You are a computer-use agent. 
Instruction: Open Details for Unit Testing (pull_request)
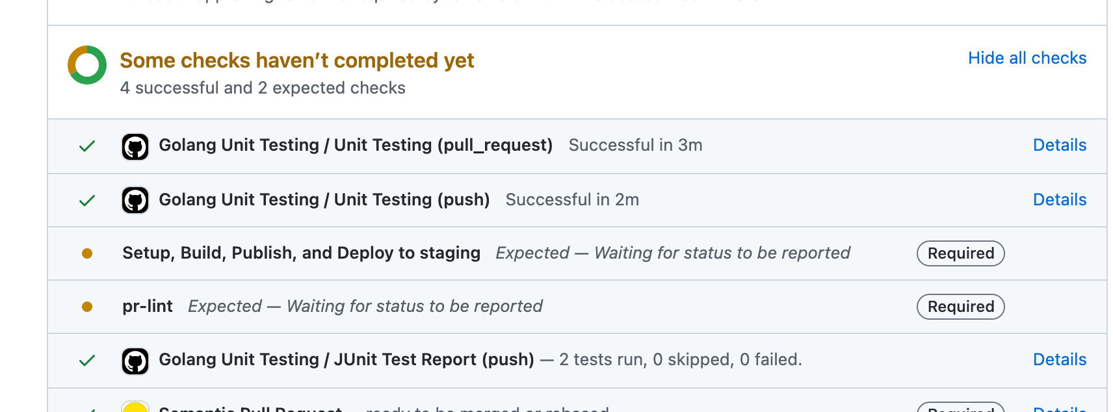1060,146
